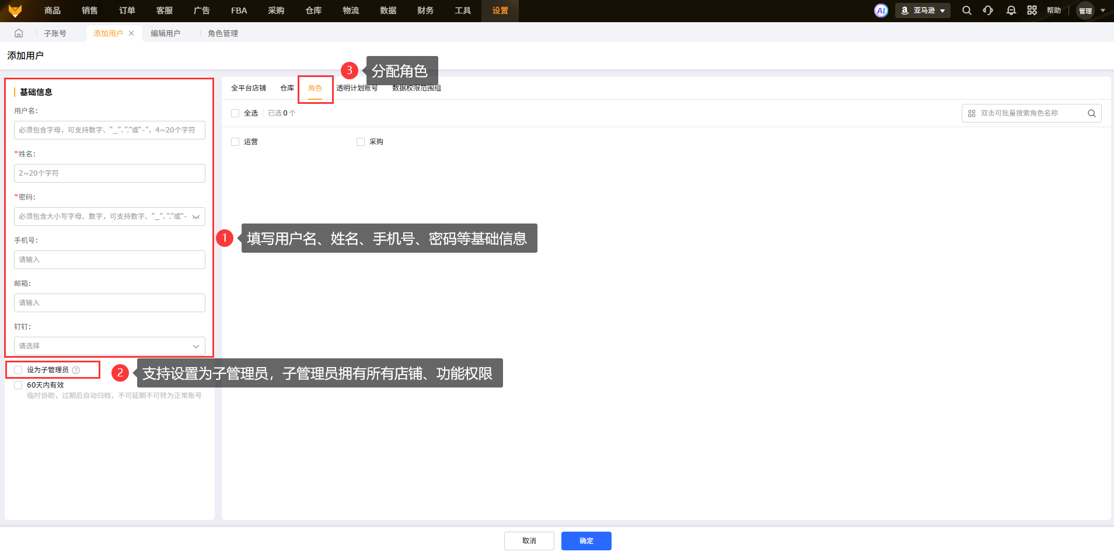Screen dimensions: 1114x555
Task: Click the 取消 button
Action: click(x=529, y=541)
